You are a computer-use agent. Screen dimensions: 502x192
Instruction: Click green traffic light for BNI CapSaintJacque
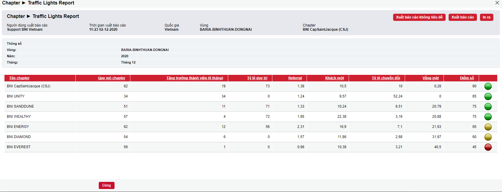[488, 86]
